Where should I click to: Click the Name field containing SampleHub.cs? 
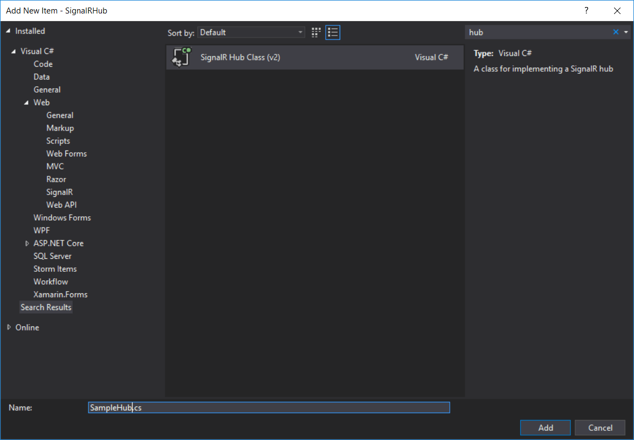(269, 408)
